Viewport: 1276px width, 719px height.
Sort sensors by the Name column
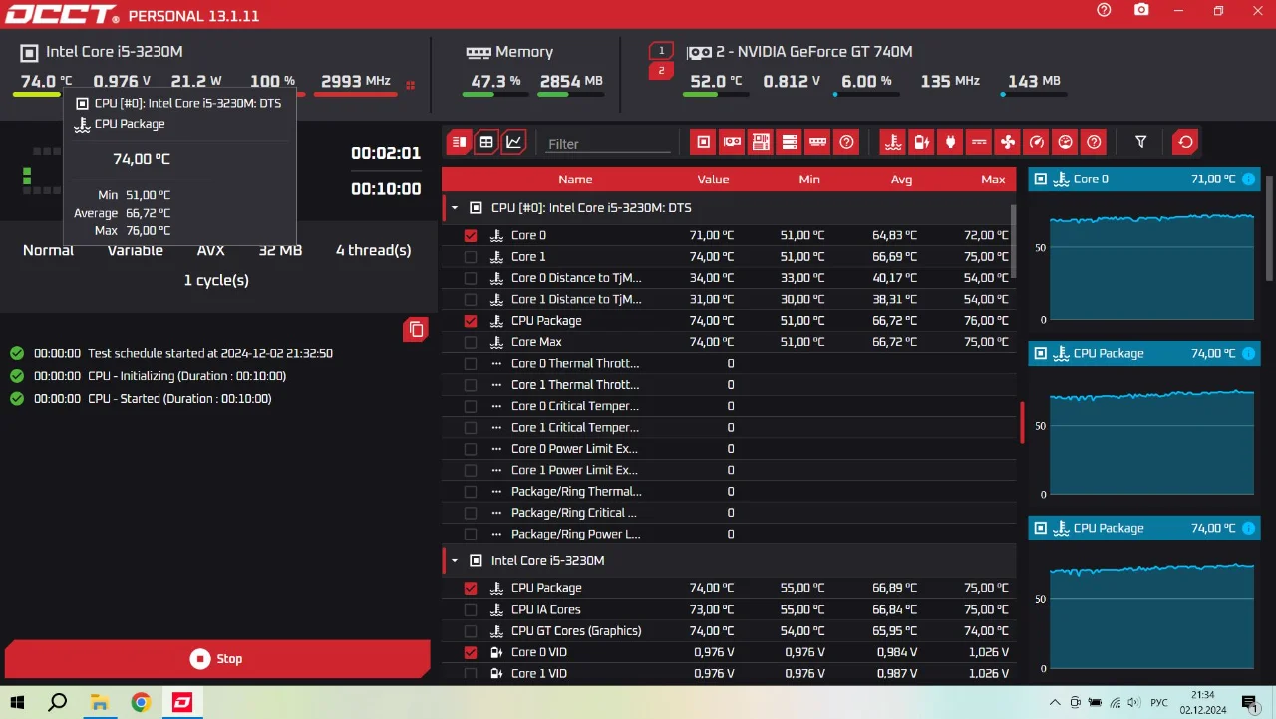pos(575,180)
